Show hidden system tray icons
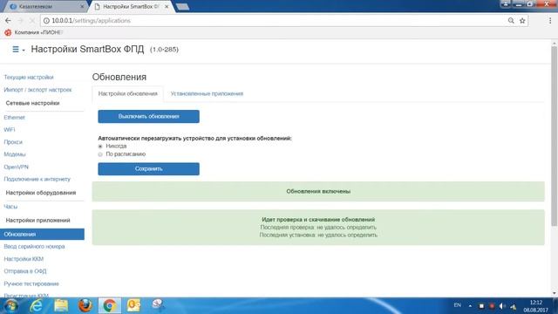This screenshot has height=314, width=558. [470, 306]
